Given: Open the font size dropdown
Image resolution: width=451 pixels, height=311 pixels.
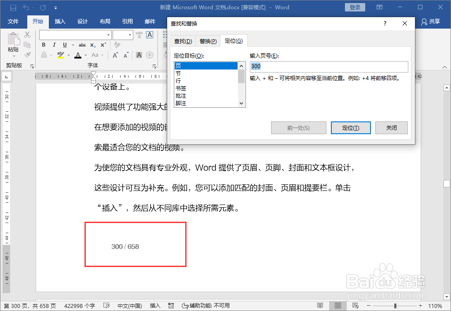Looking at the screenshot, I should click(130, 35).
